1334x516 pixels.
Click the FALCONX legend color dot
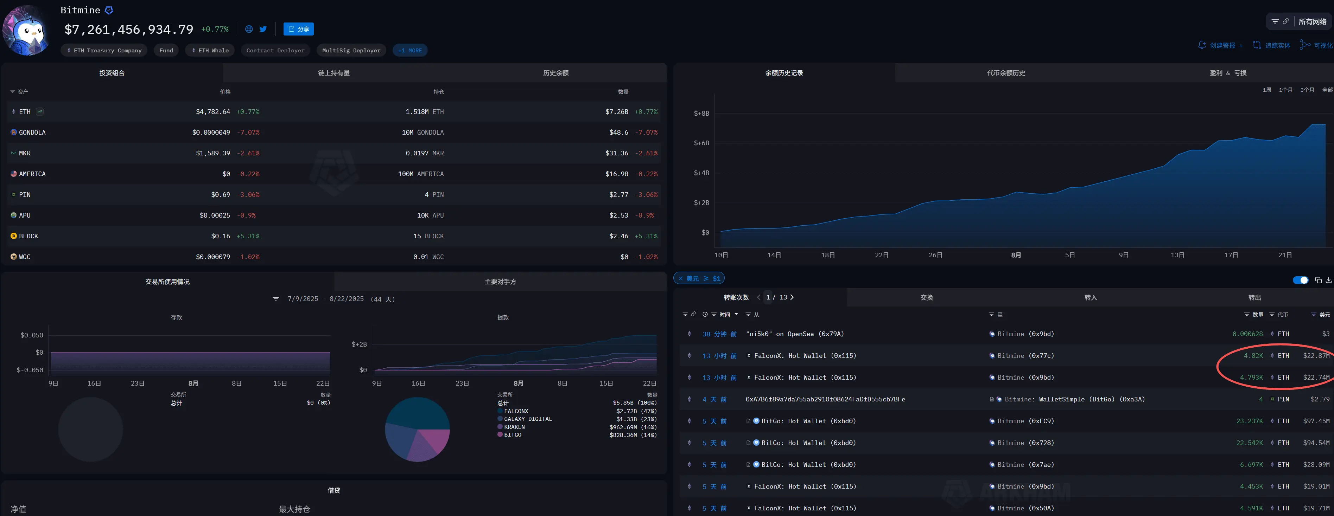(x=500, y=411)
